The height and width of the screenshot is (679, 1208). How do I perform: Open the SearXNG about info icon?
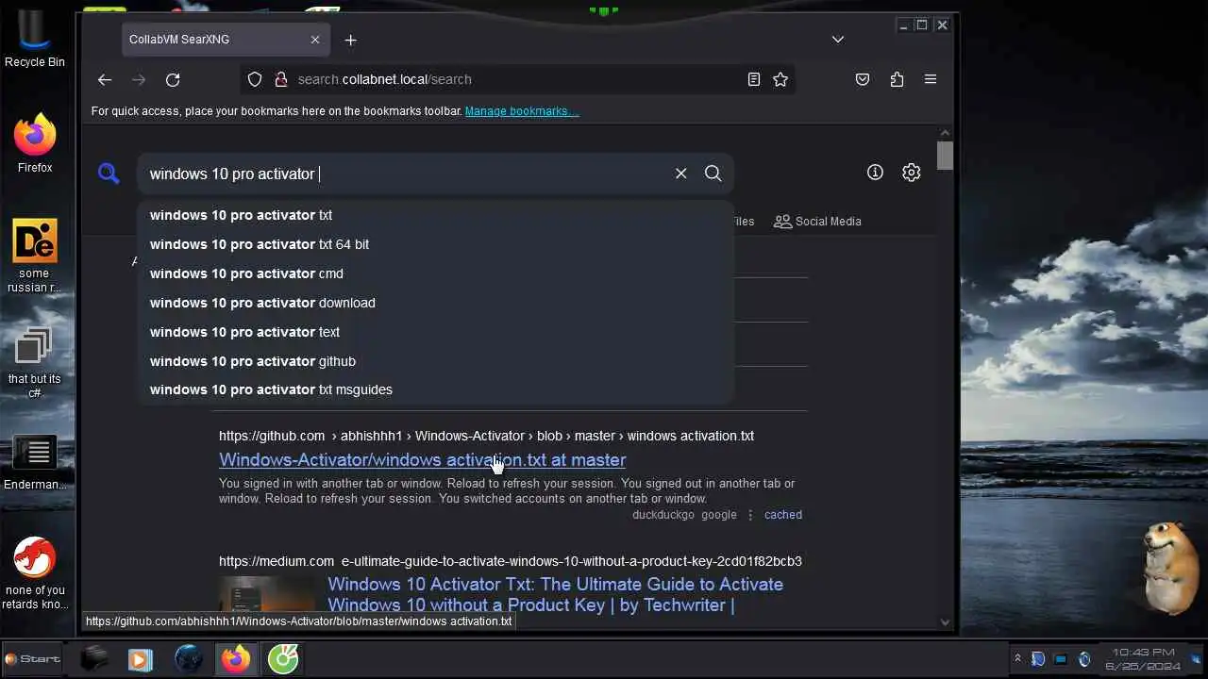(x=875, y=173)
